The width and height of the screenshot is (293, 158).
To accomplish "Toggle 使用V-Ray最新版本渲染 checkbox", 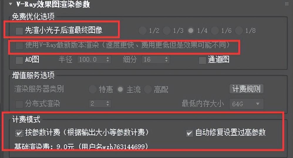I will point(19,46).
